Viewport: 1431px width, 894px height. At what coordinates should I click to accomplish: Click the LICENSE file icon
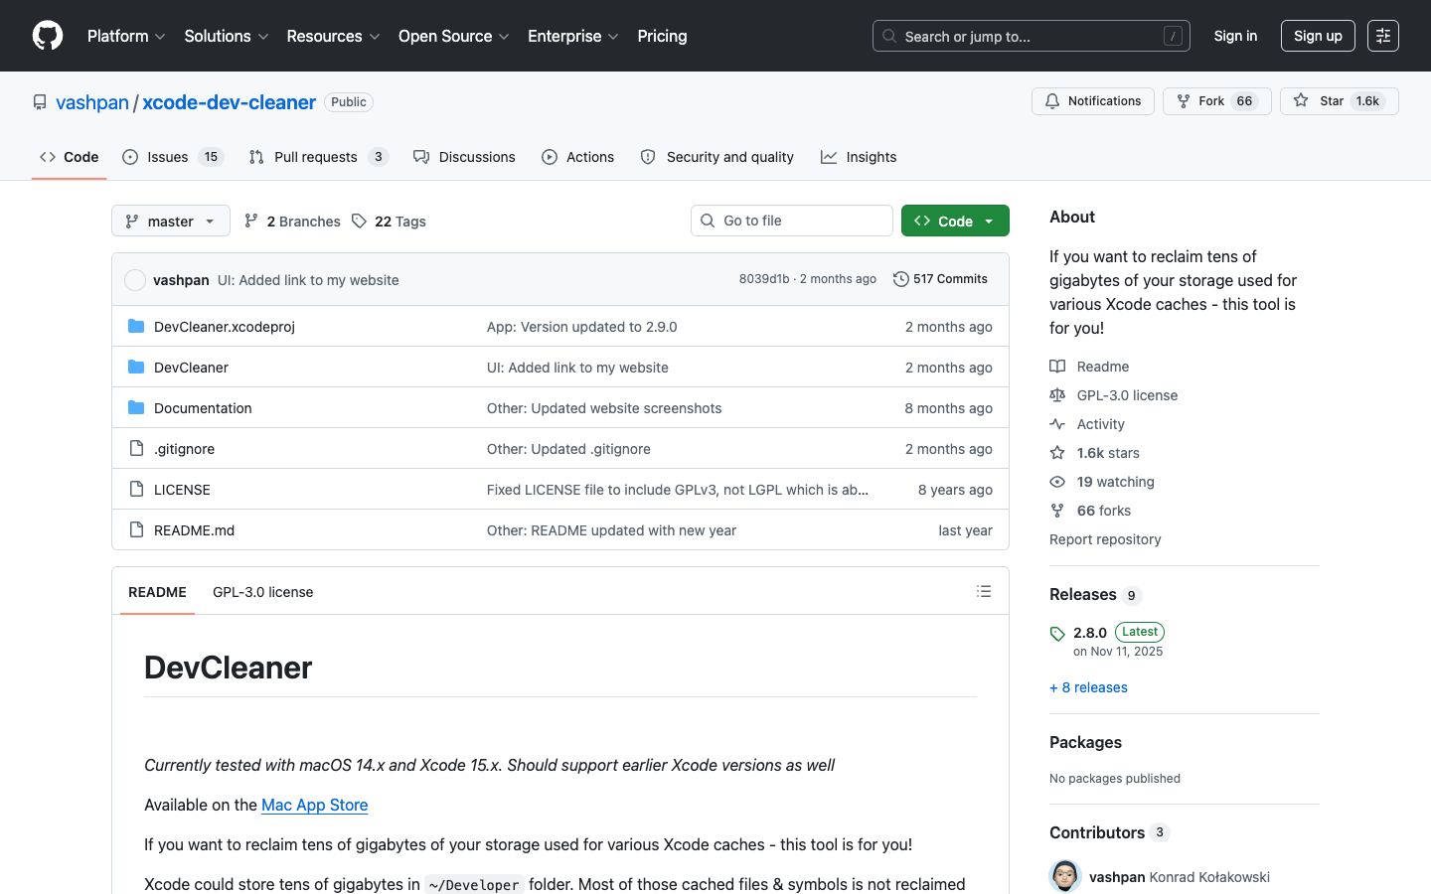(x=136, y=489)
